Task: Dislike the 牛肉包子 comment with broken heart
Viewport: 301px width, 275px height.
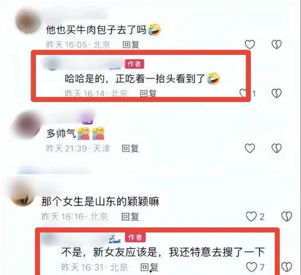Action: (276, 44)
